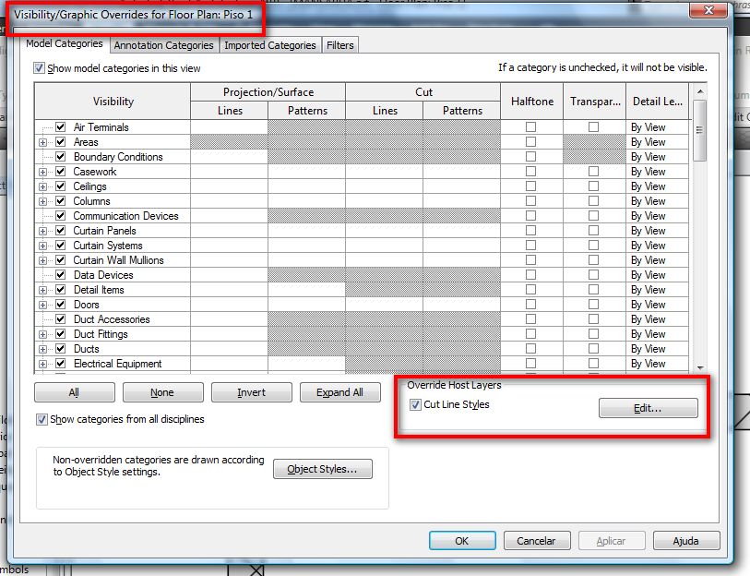
Task: Toggle Casework visibility checkbox
Action: click(x=61, y=172)
